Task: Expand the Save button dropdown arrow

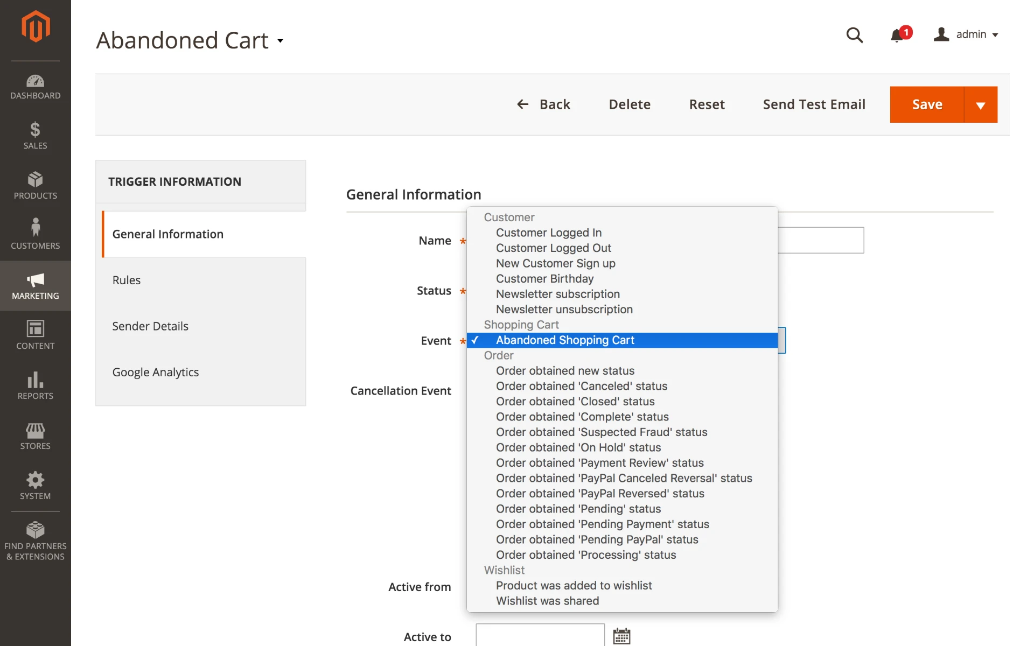Action: coord(980,104)
